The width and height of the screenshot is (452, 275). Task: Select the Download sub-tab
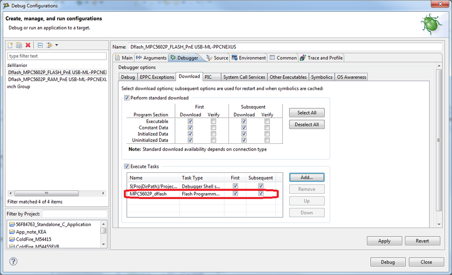coord(189,76)
